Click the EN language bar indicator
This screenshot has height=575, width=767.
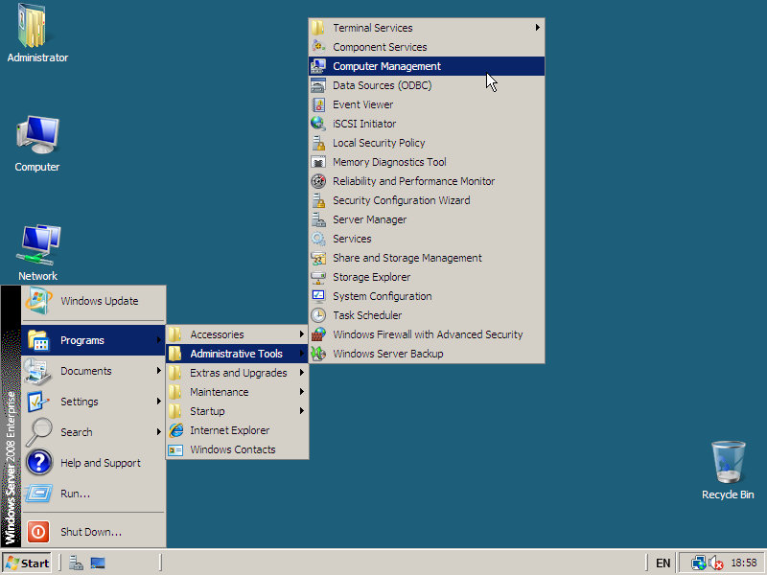click(x=662, y=563)
